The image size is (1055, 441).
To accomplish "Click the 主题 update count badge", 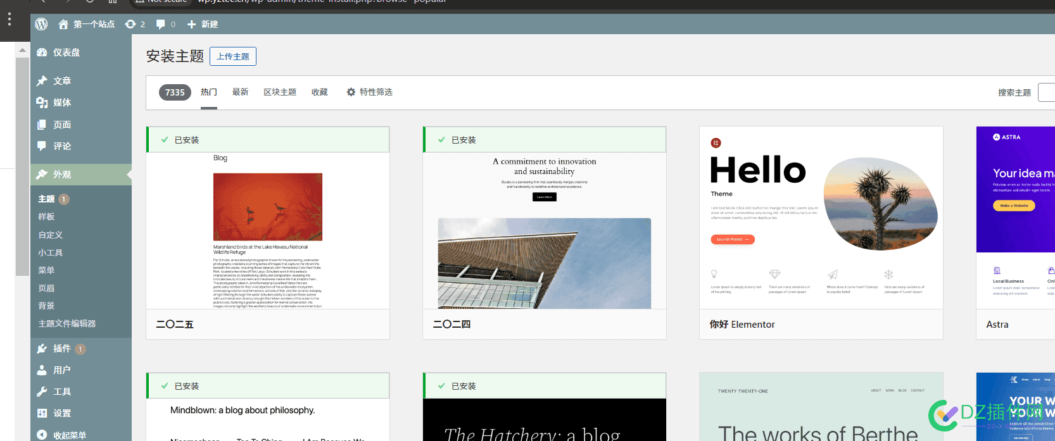I will [64, 199].
